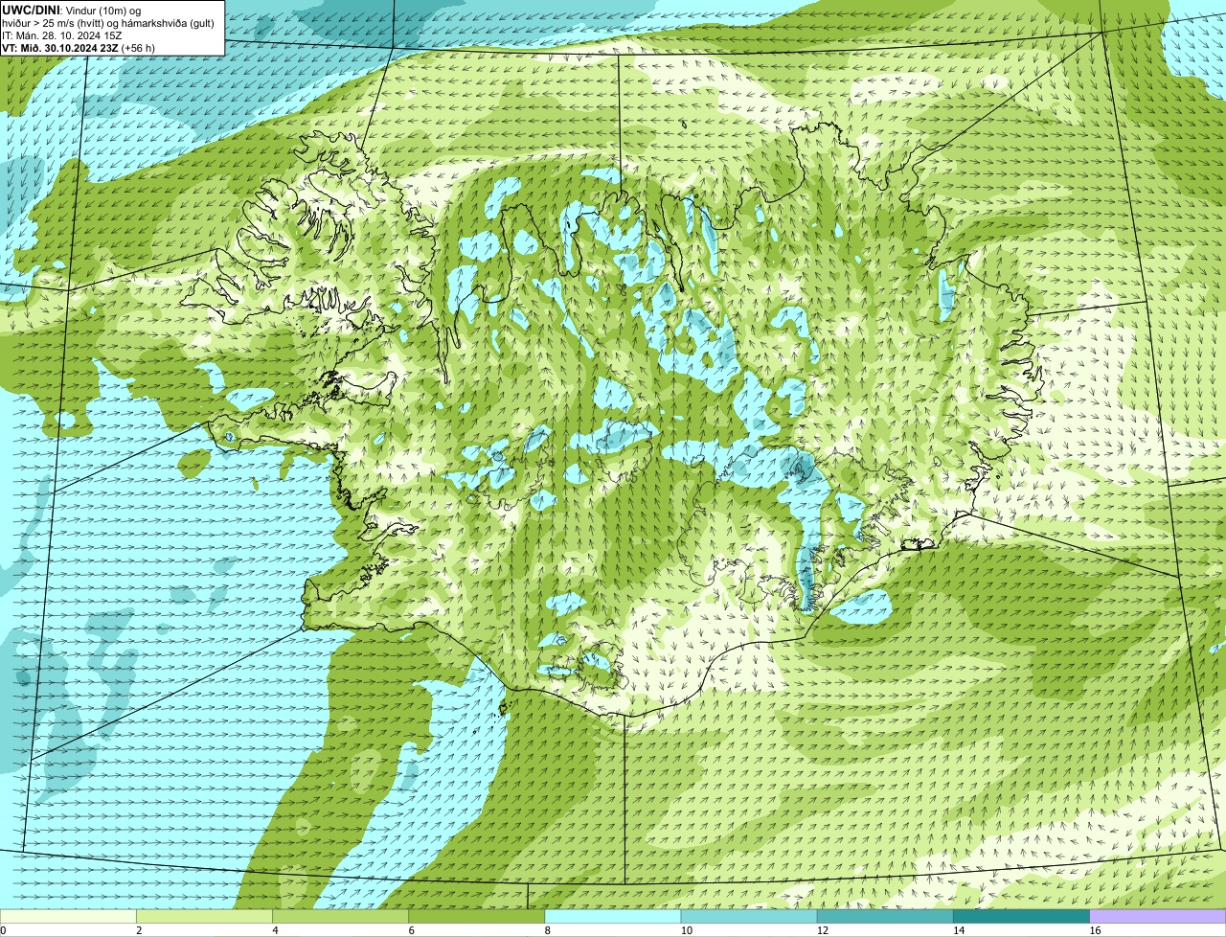1226x937 pixels.
Task: Pick the medium teal 12–14 m/s colorbar segment
Action: pos(885,917)
